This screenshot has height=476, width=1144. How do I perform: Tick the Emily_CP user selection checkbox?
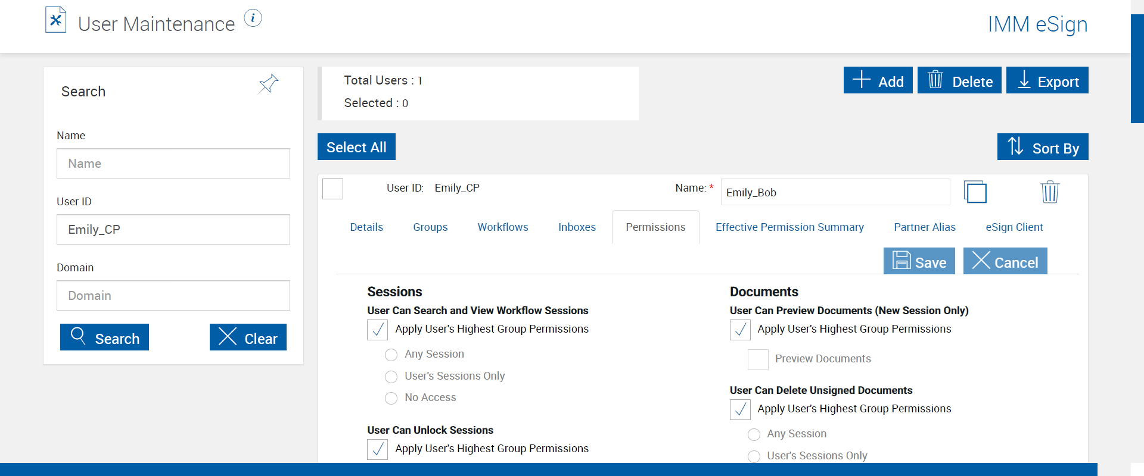tap(332, 189)
